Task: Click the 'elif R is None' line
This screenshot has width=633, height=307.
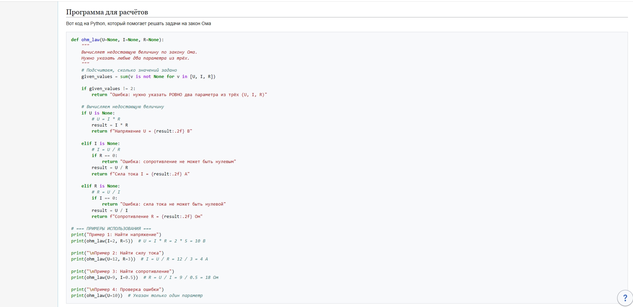Action: tap(100, 186)
